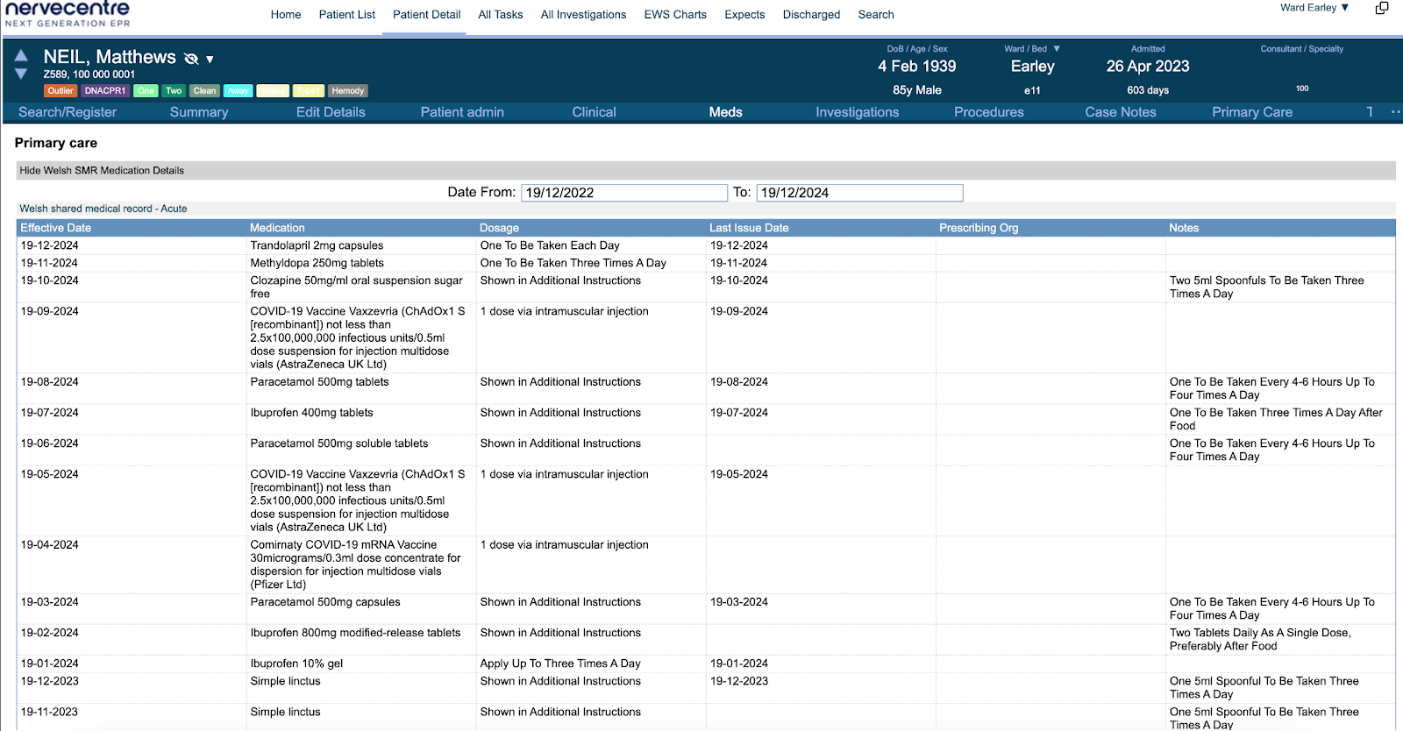Toggle the hidden-eye icon beside patient name
Image resolution: width=1403 pixels, height=731 pixels.
click(x=191, y=59)
